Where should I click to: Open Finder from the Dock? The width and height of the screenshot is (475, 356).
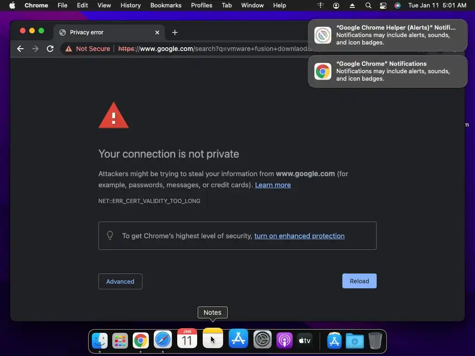[x=100, y=341]
